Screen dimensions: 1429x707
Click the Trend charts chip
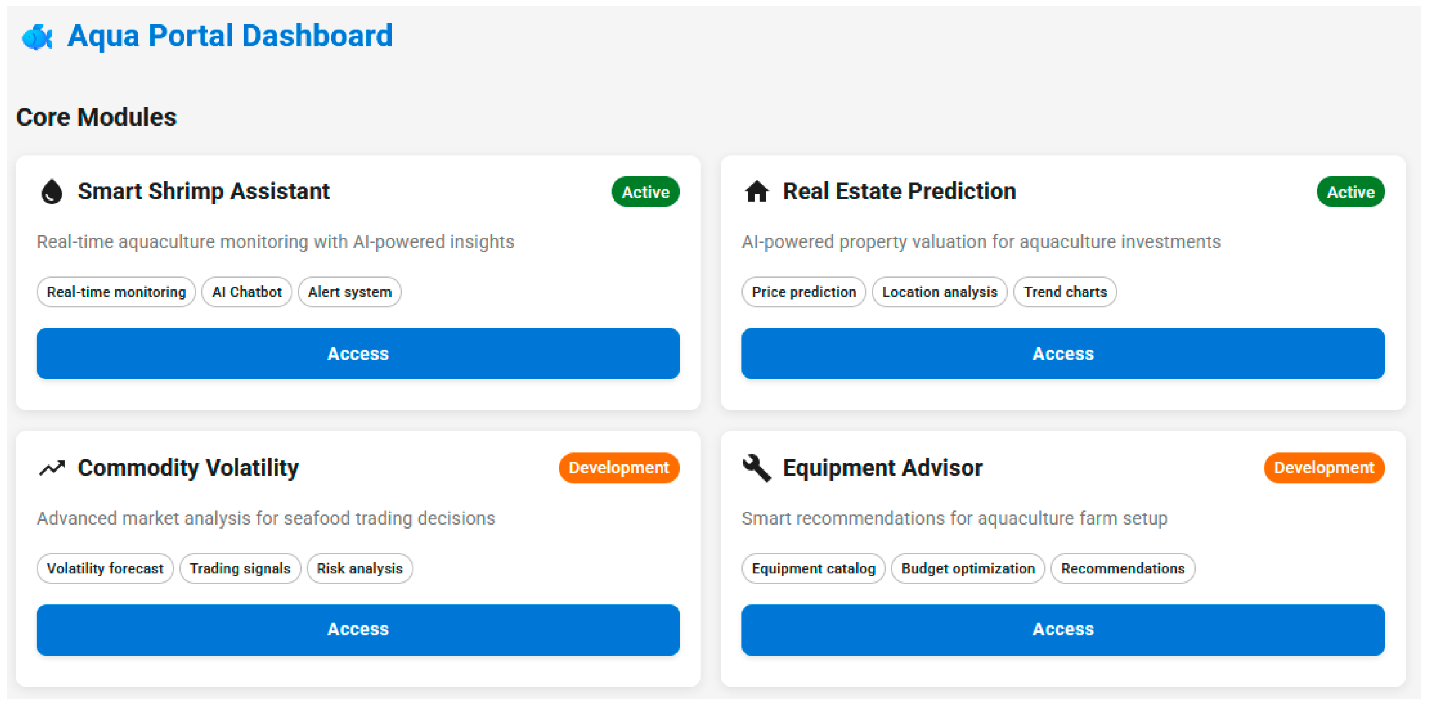click(x=1064, y=292)
